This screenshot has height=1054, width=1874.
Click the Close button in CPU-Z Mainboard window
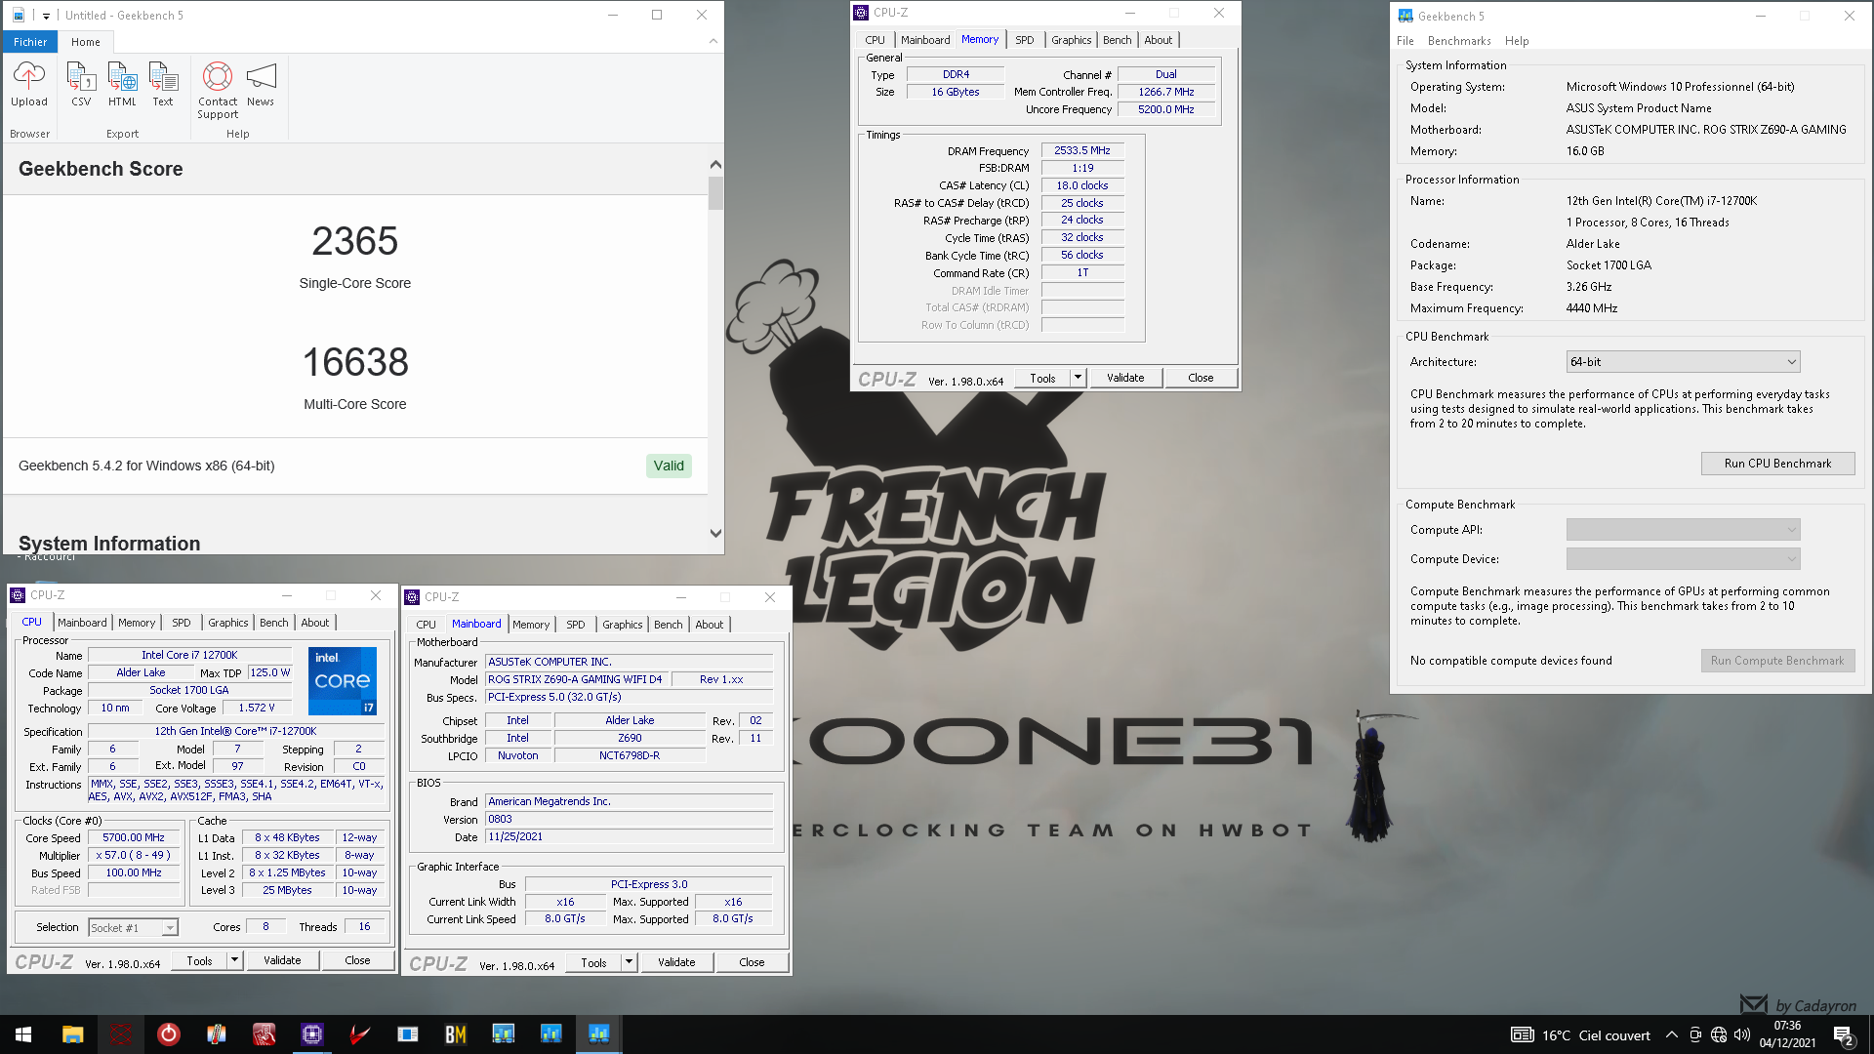pyautogui.click(x=752, y=962)
